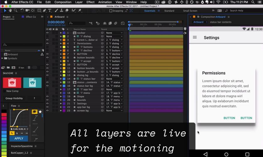Viewport: 263px width, 157px height.
Task: Select the Roto Brush tool
Action: click(73, 11)
